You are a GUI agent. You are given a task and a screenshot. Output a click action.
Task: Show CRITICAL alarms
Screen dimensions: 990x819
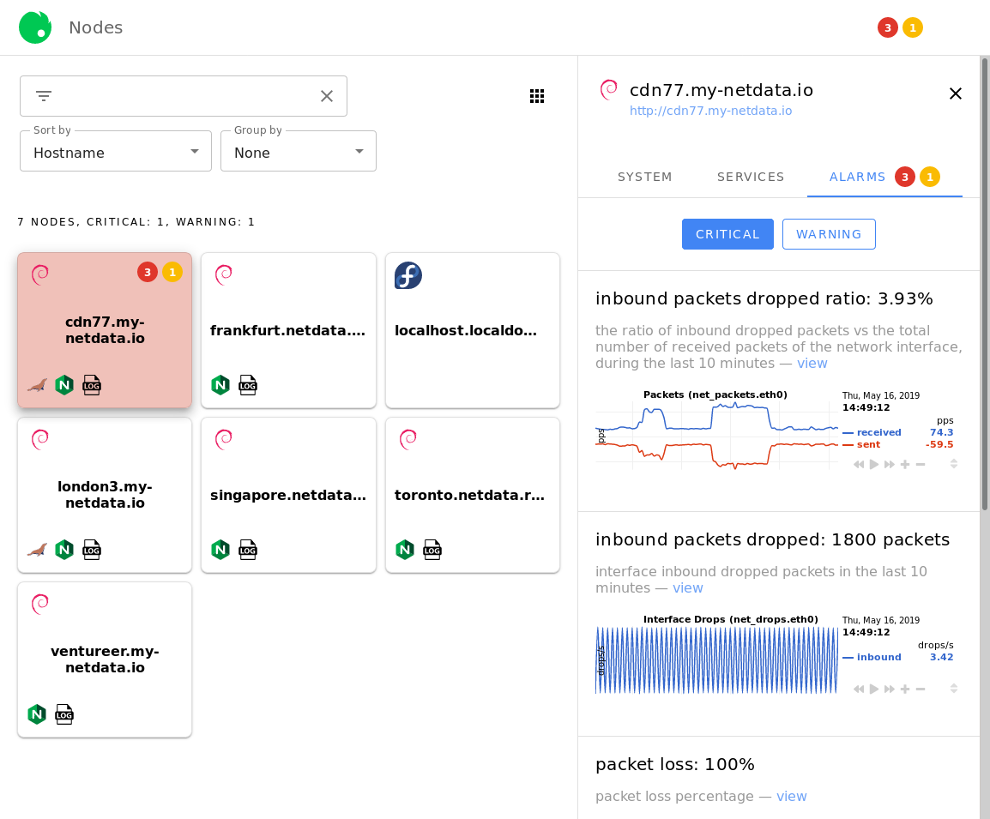(x=727, y=234)
